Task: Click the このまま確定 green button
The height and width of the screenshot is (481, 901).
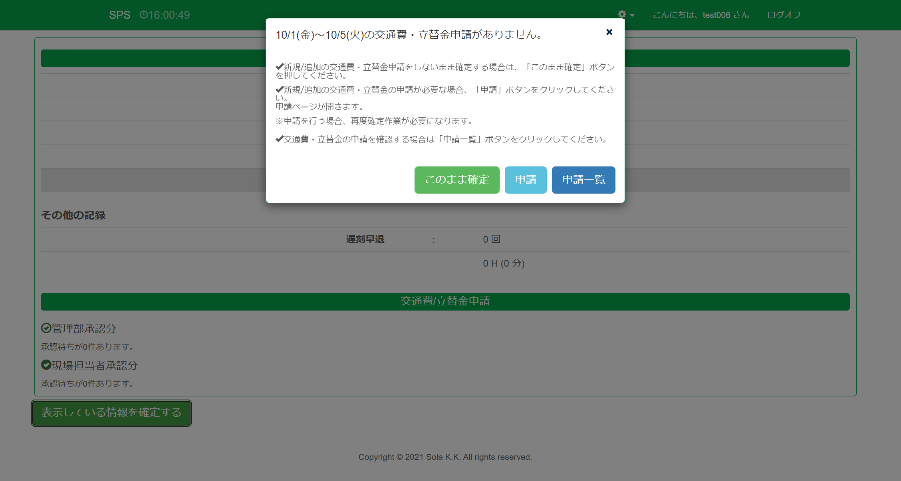Action: [456, 180]
